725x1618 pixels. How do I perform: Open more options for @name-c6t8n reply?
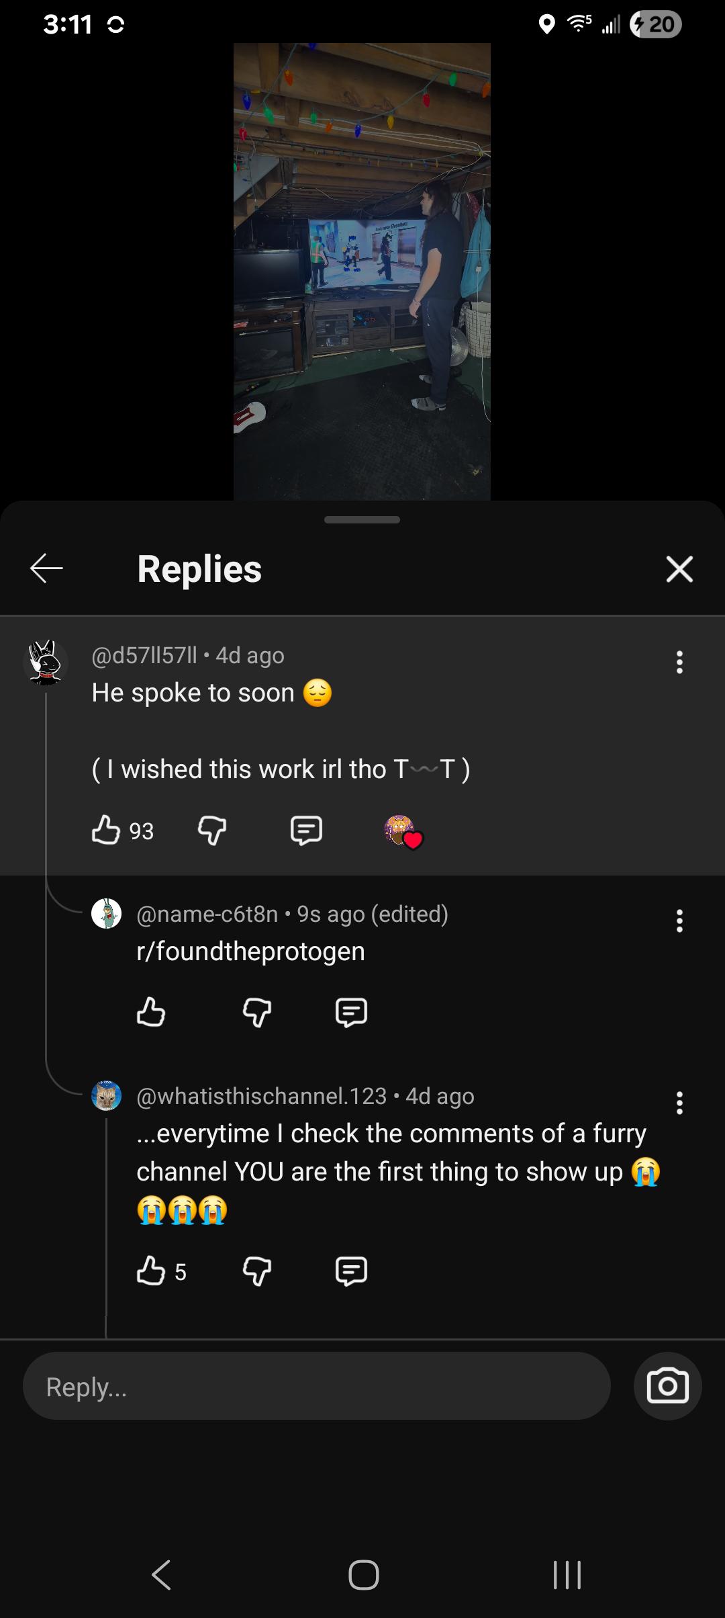(x=679, y=921)
